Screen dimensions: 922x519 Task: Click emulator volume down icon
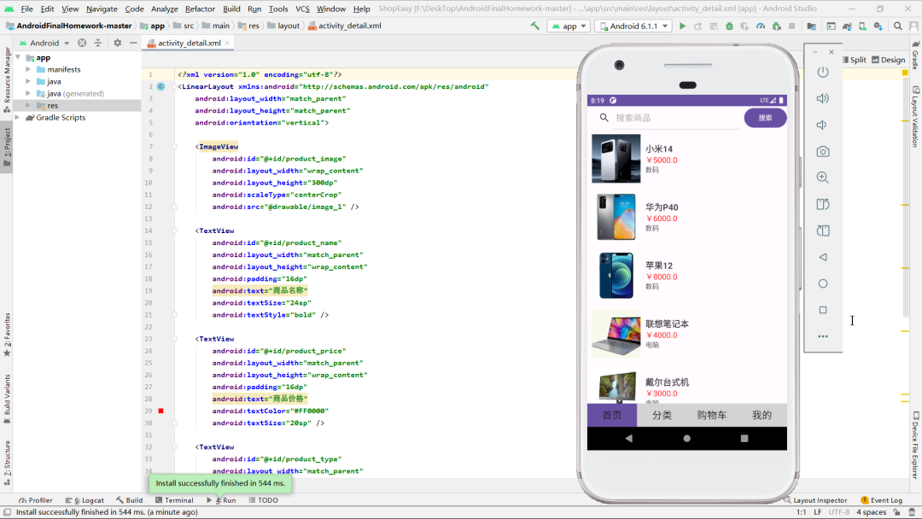pos(823,125)
